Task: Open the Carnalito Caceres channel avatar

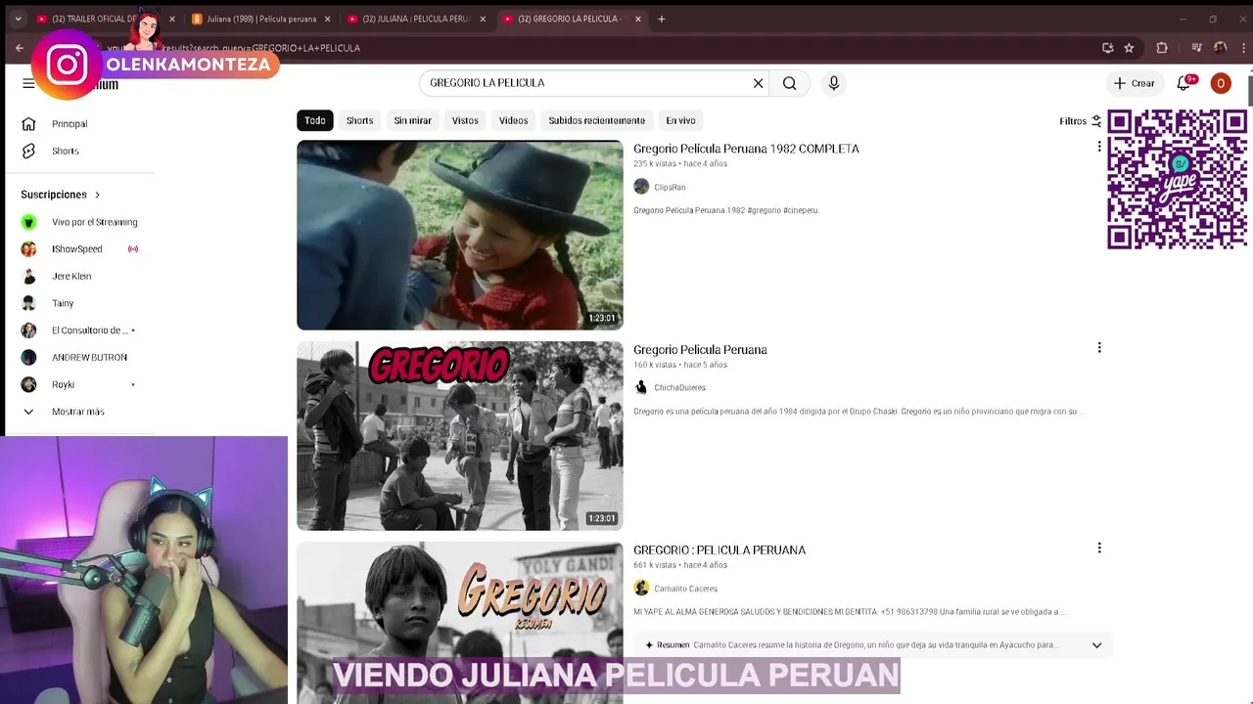Action: 641,588
